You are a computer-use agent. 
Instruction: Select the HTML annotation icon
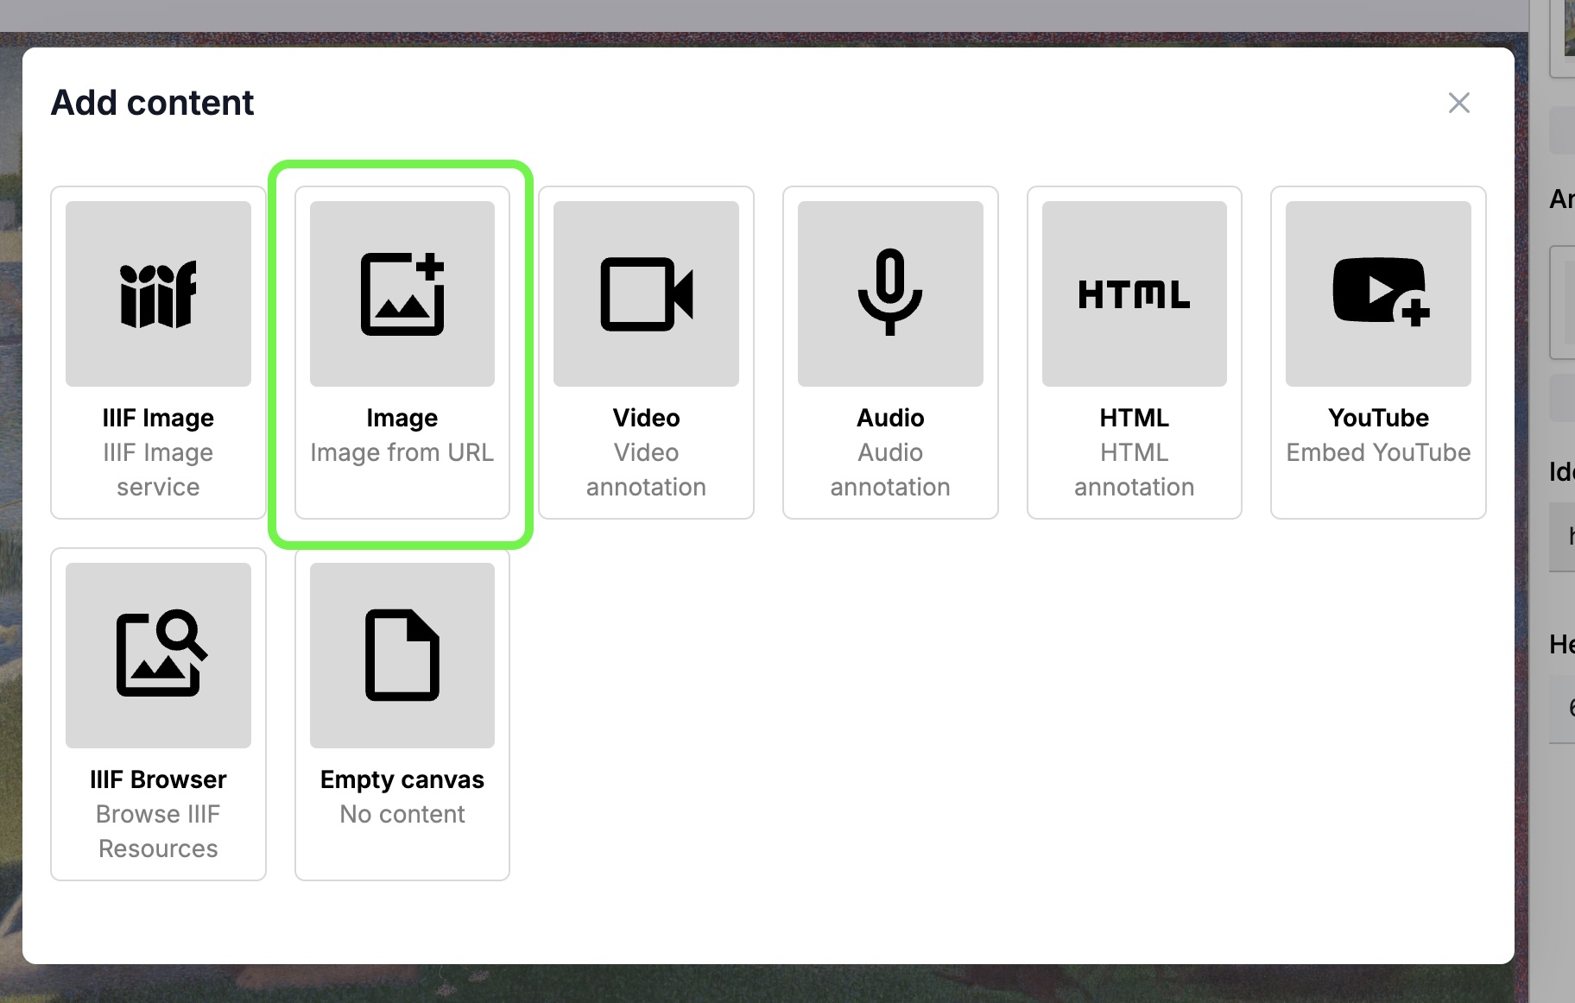1134,294
